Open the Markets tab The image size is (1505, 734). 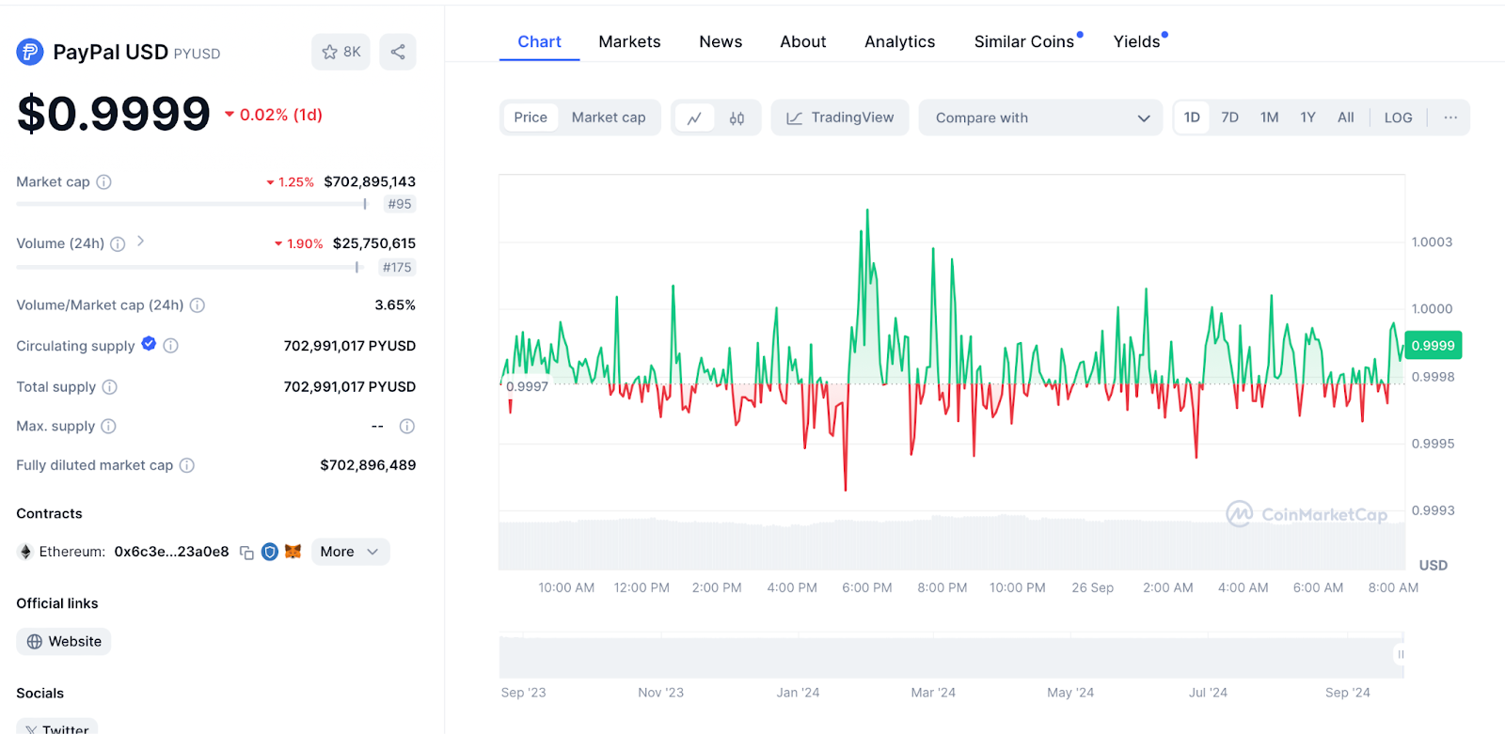tap(629, 42)
